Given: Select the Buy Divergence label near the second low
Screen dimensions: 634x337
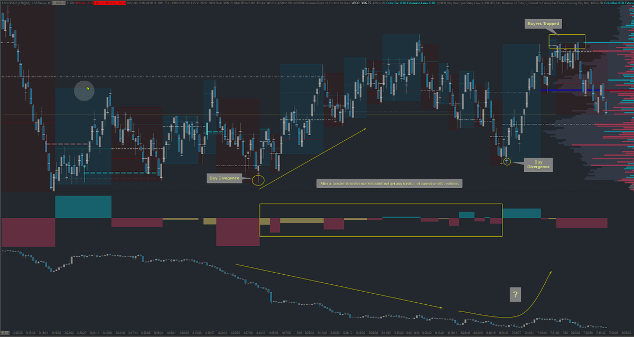Looking at the screenshot, I should (x=538, y=164).
